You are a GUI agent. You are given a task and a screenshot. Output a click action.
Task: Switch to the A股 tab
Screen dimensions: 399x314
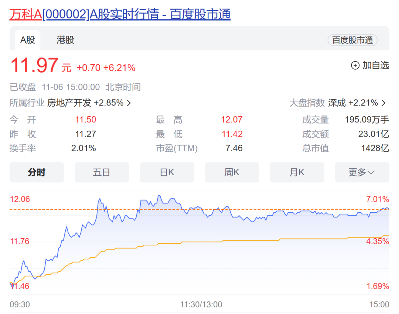tap(27, 40)
